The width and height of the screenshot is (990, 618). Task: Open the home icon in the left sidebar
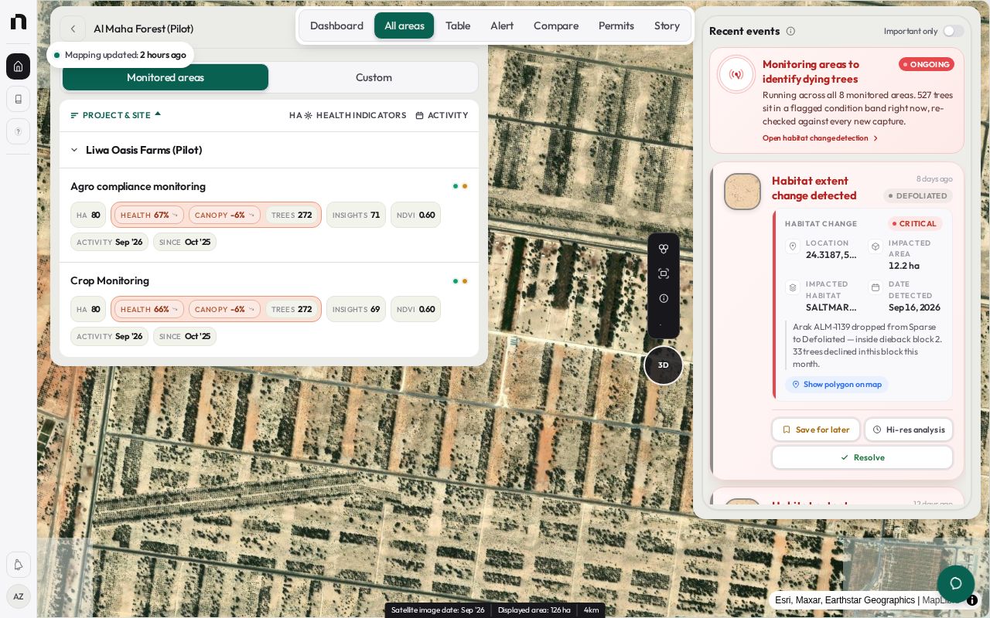pyautogui.click(x=19, y=66)
